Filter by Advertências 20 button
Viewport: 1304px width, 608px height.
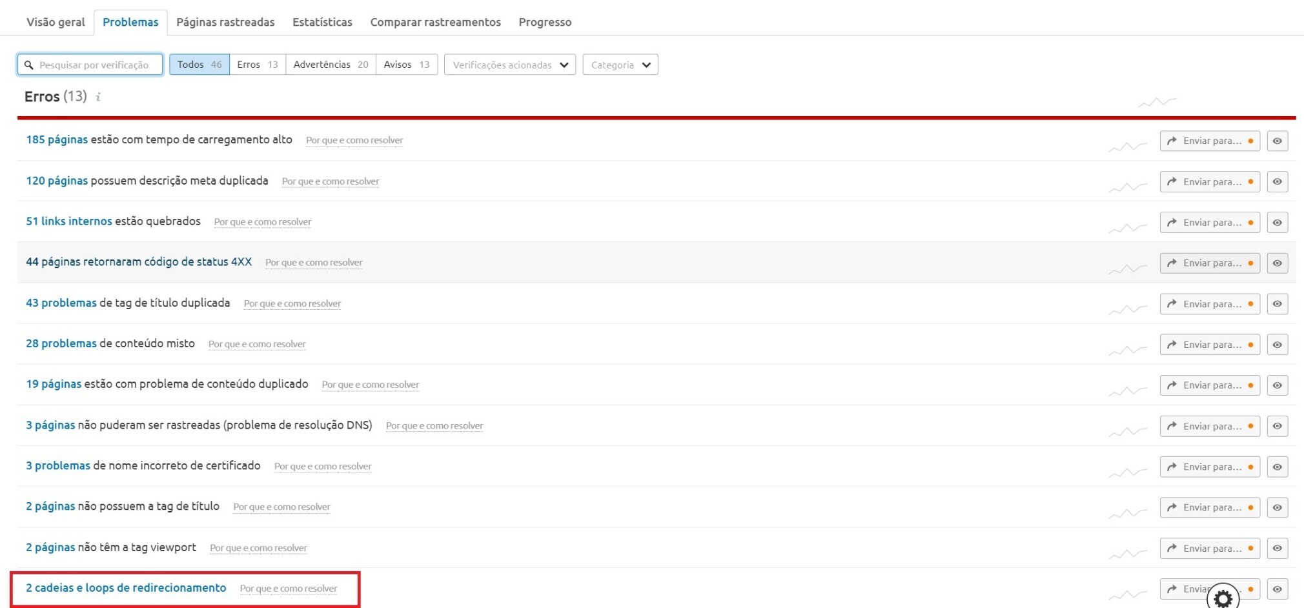click(331, 65)
